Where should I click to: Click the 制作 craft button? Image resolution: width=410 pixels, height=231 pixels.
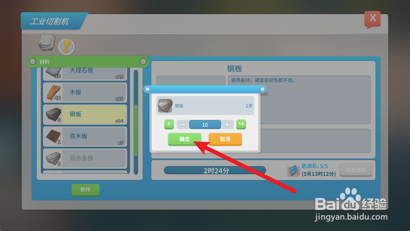pyautogui.click(x=86, y=190)
